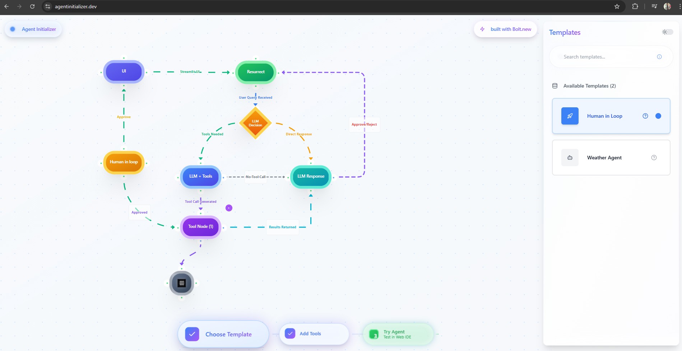682x351 pixels.
Task: Open the browser extensions puzzle icon
Action: click(x=635, y=6)
